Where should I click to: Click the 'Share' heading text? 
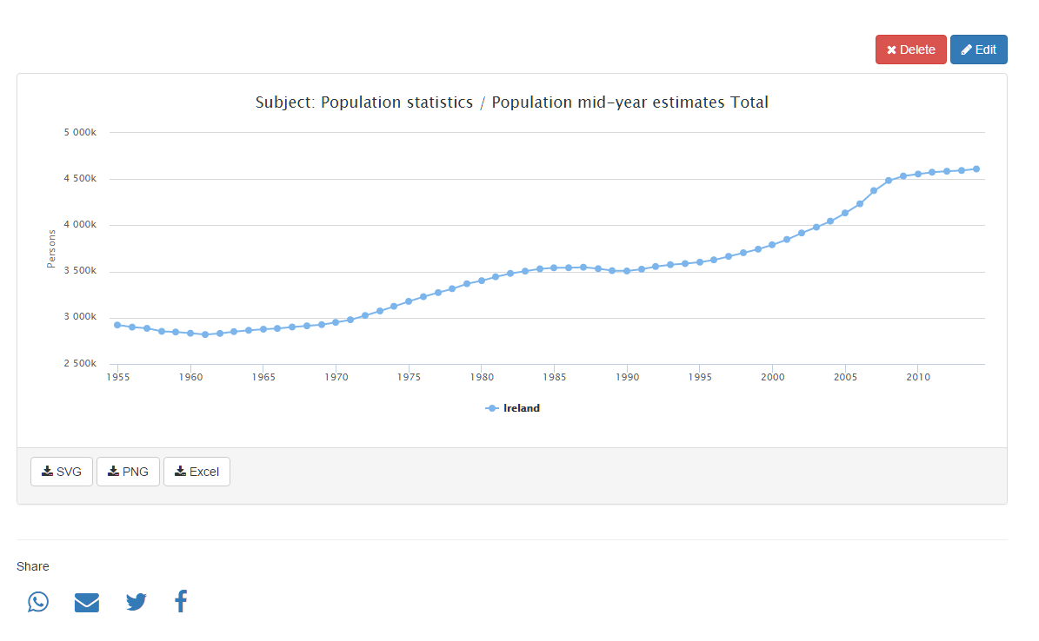pyautogui.click(x=32, y=566)
